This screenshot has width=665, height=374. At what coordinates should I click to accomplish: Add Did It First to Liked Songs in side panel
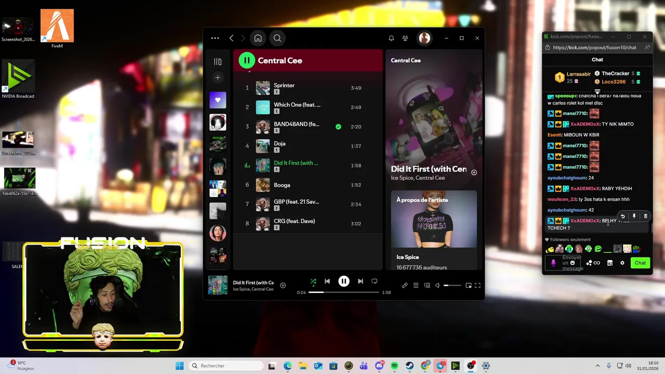pyautogui.click(x=474, y=172)
